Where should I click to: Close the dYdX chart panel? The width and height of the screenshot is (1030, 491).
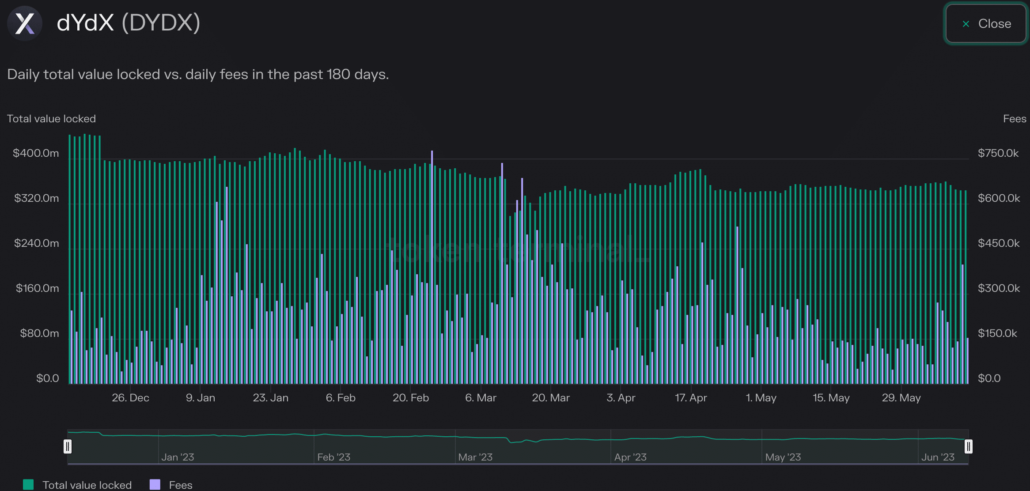[x=986, y=24]
